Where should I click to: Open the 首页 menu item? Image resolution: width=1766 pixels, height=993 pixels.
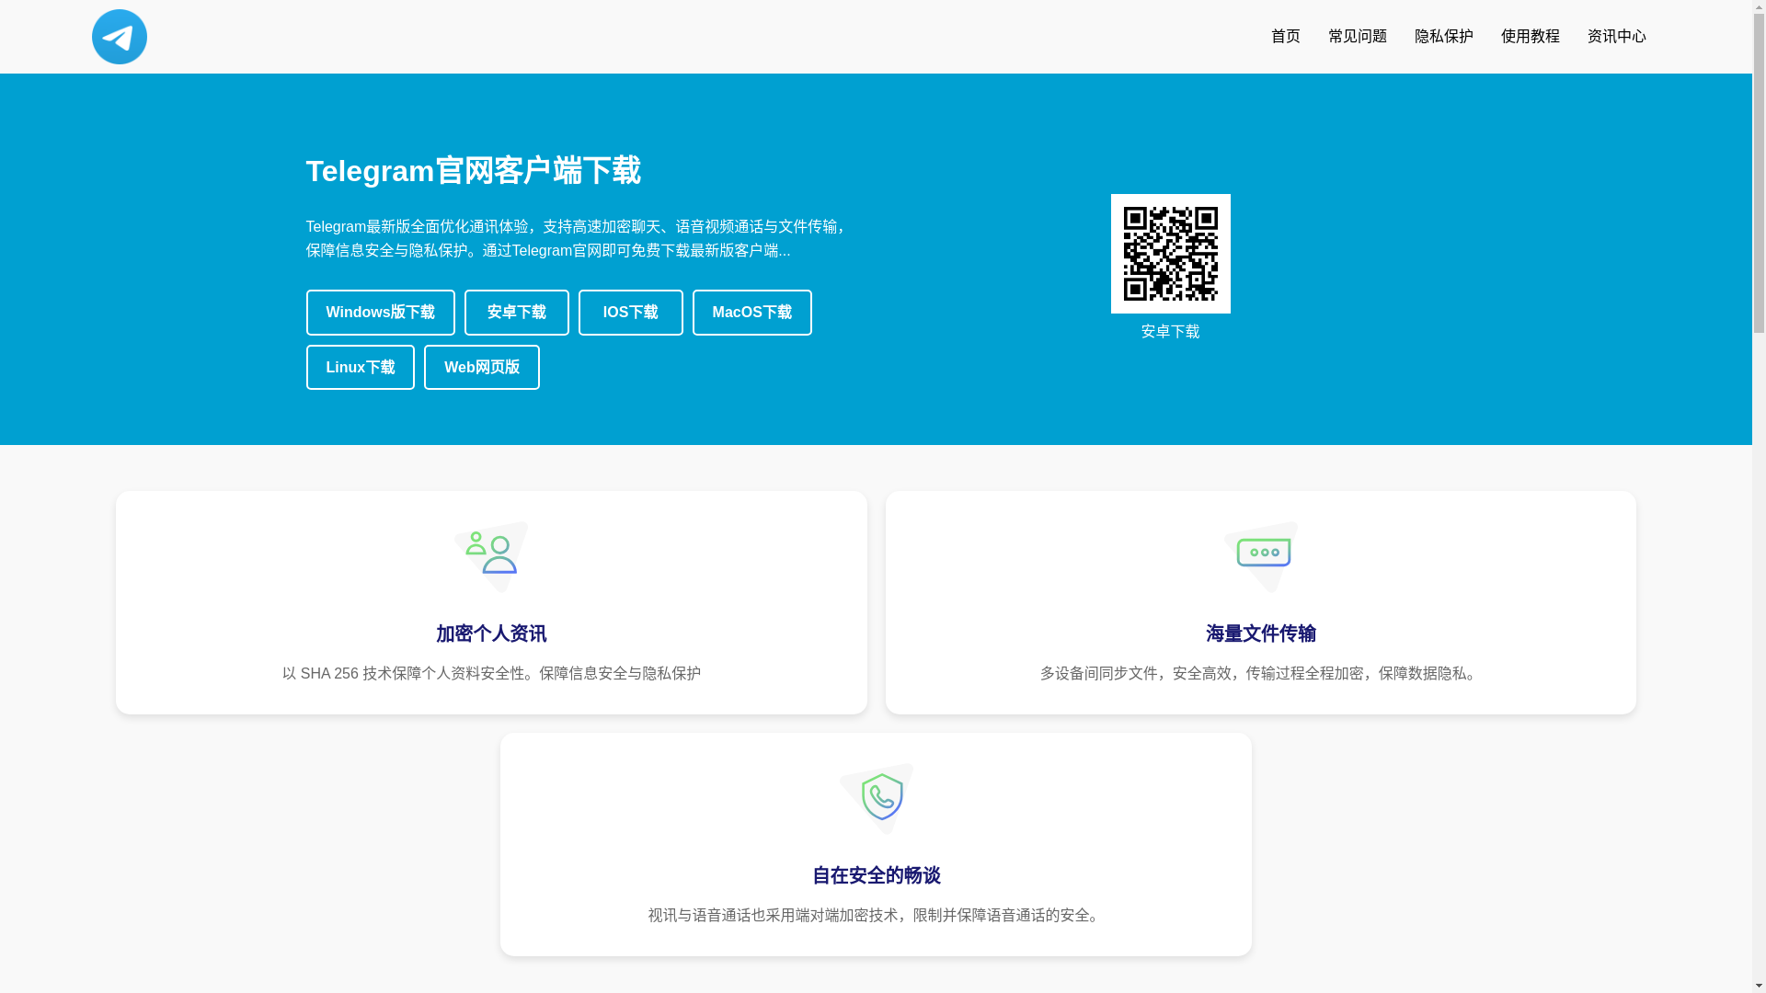(x=1286, y=37)
